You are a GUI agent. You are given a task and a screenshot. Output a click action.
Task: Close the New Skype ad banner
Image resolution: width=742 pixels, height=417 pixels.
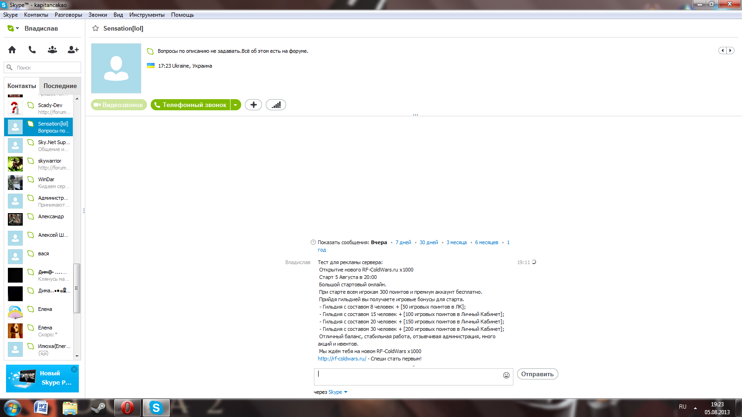(x=74, y=369)
